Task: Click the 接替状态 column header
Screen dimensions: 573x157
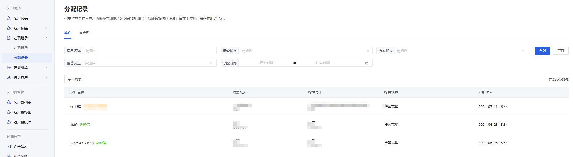Action: (391, 92)
